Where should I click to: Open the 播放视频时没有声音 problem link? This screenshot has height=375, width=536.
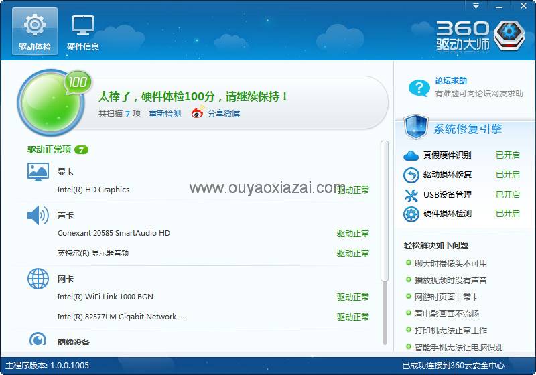450,280
